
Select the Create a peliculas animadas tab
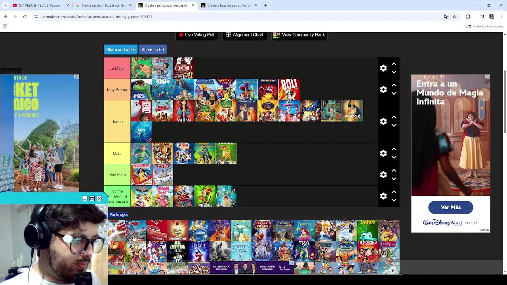pos(166,6)
